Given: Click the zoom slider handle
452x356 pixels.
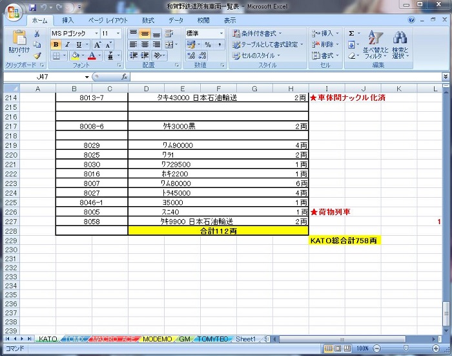Looking at the screenshot, I should 406,348.
